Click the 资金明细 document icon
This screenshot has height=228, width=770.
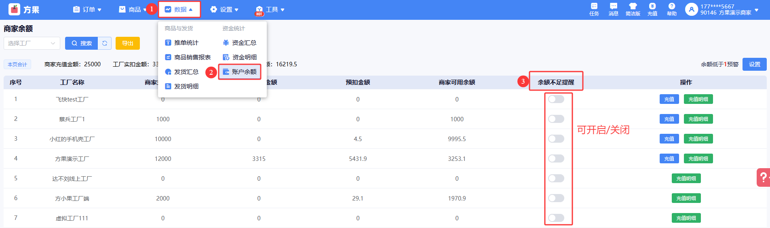(226, 57)
